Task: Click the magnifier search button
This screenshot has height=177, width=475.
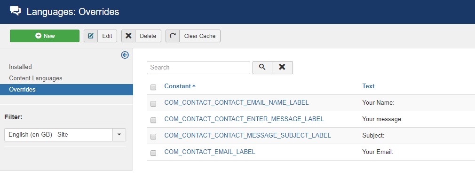Action: [262, 67]
